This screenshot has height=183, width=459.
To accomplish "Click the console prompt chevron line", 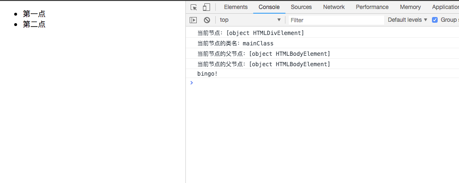I will (322, 83).
